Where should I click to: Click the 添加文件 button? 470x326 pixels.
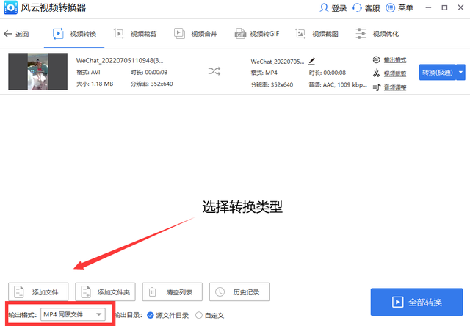38,291
